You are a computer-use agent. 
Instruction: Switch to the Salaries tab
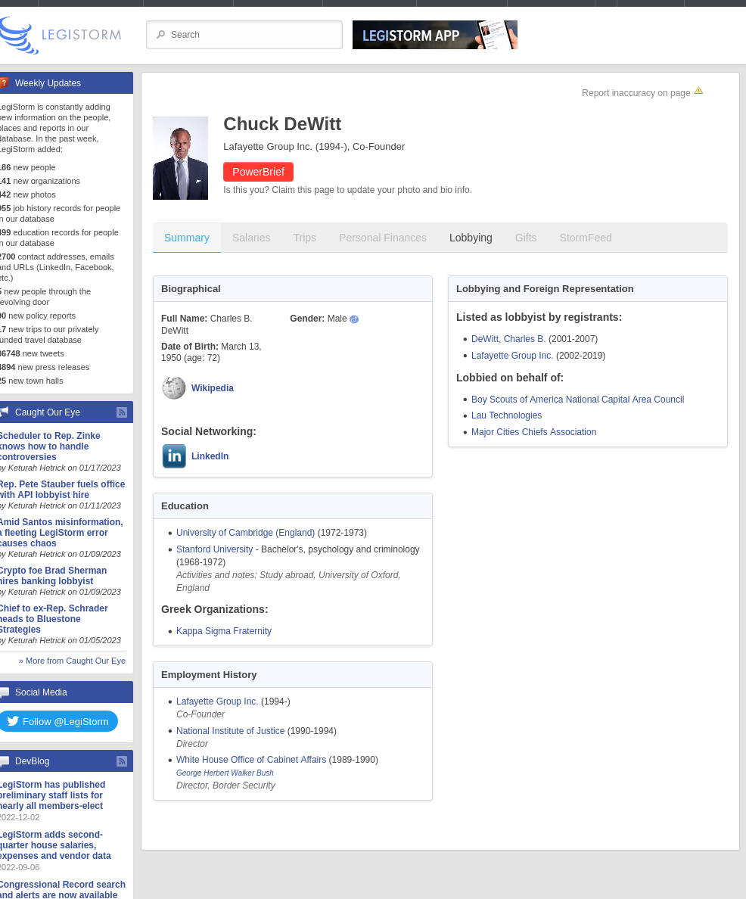[x=251, y=238]
